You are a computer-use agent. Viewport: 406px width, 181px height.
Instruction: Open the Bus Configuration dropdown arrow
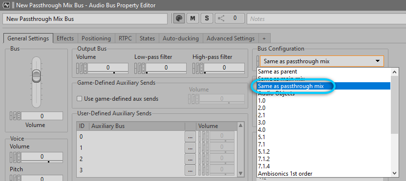click(x=378, y=61)
